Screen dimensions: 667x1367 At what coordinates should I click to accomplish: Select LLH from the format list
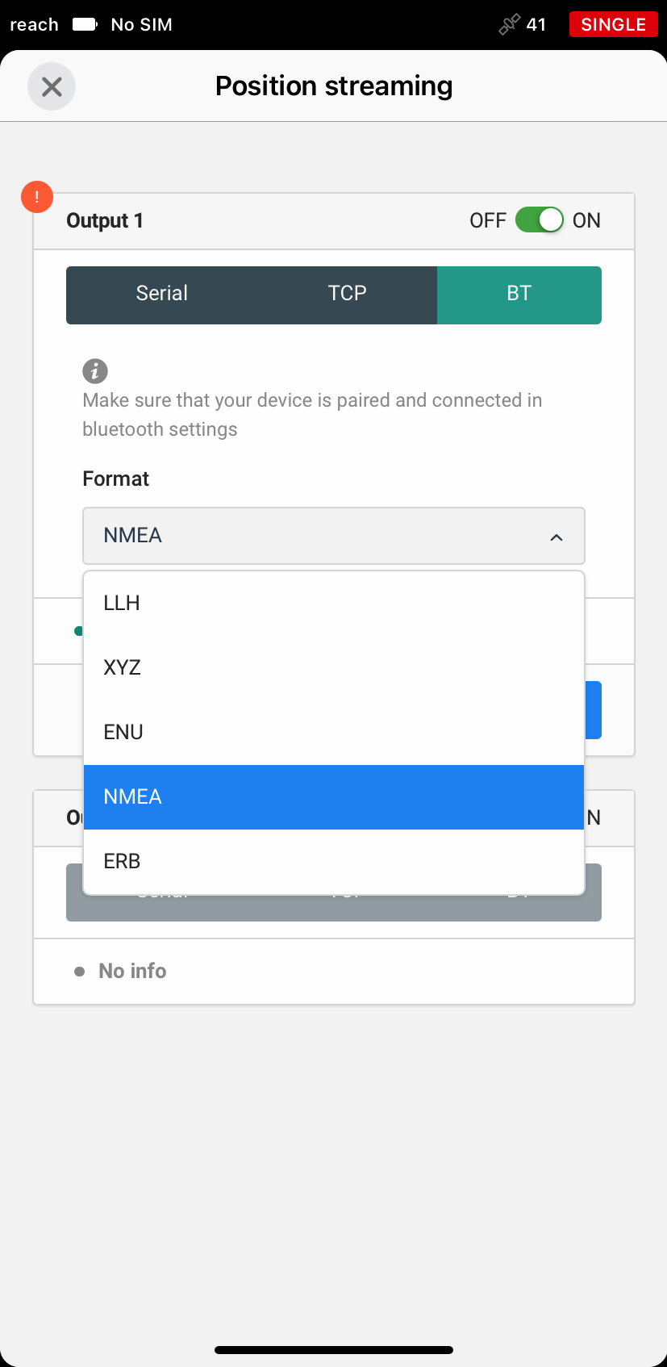coord(334,604)
